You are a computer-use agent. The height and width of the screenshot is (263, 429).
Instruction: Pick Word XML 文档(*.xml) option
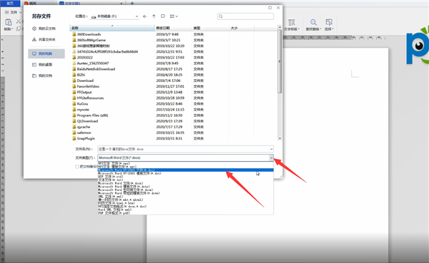point(185,210)
